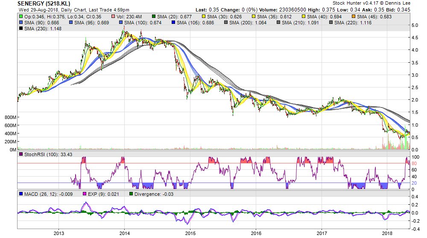
Task: Click the 'SMA (200): 1.064' legend label
Action: click(x=248, y=23)
